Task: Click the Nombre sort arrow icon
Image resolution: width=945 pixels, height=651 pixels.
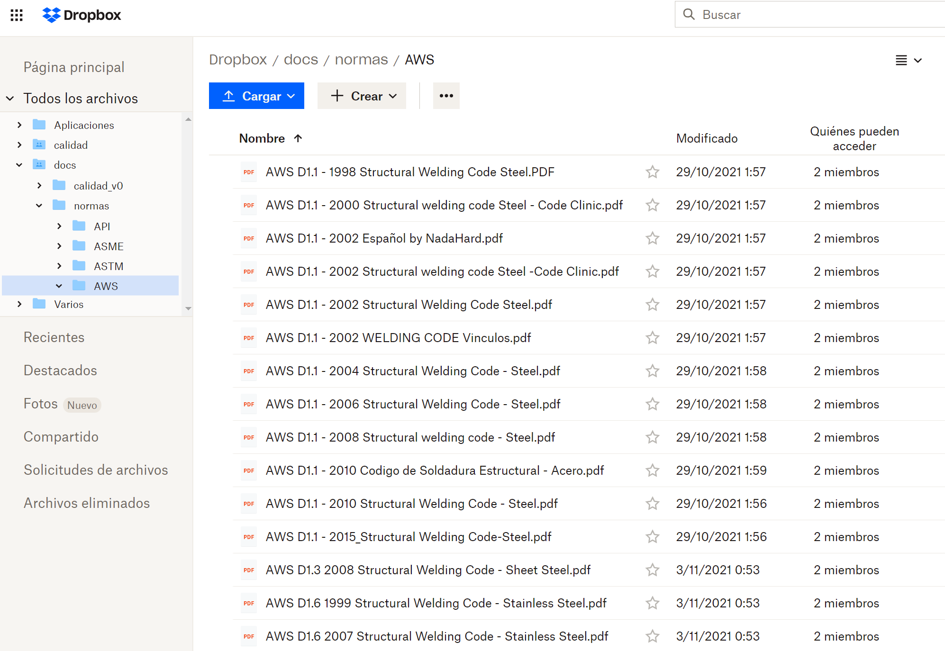Action: 298,138
